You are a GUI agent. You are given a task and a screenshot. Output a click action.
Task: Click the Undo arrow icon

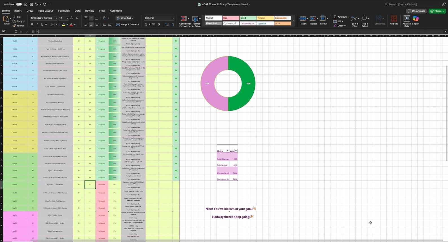[x=36, y=4]
